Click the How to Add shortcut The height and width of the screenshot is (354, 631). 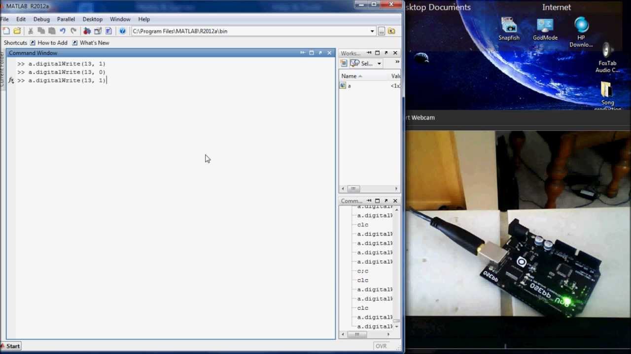pyautogui.click(x=48, y=43)
